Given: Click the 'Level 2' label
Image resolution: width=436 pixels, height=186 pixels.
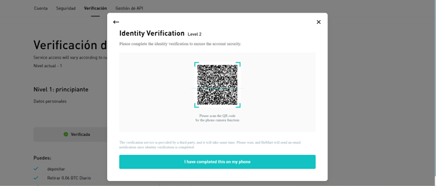Looking at the screenshot, I should coord(195,34).
